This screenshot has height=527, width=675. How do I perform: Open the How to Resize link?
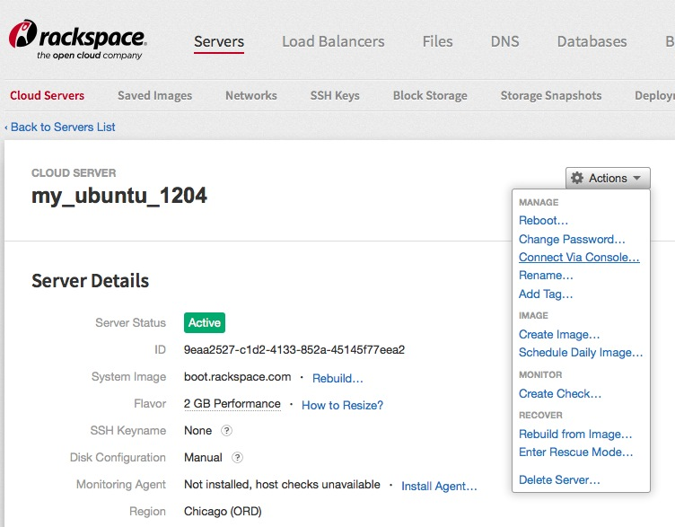click(x=342, y=406)
